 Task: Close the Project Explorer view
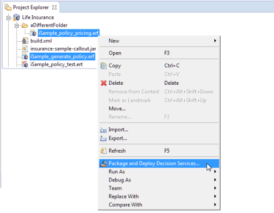click(54, 8)
